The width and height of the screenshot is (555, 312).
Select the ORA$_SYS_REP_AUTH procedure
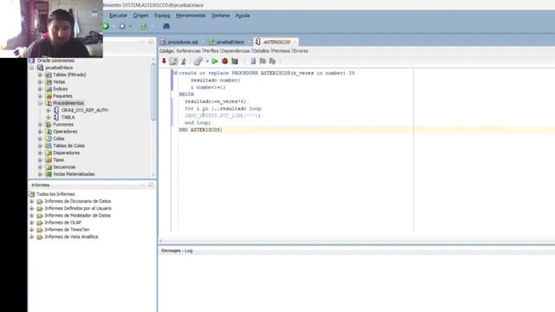point(85,110)
